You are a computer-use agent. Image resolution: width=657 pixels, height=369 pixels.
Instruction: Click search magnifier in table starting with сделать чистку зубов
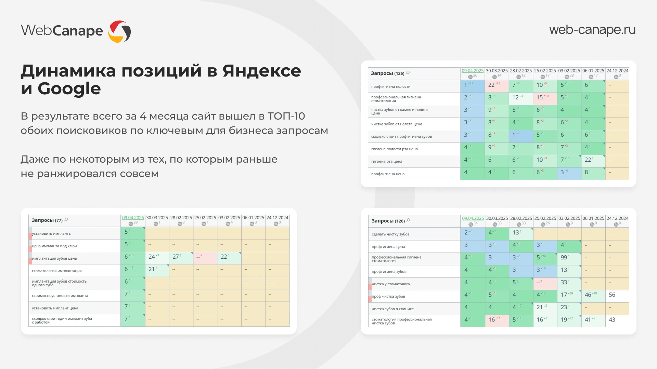408,220
